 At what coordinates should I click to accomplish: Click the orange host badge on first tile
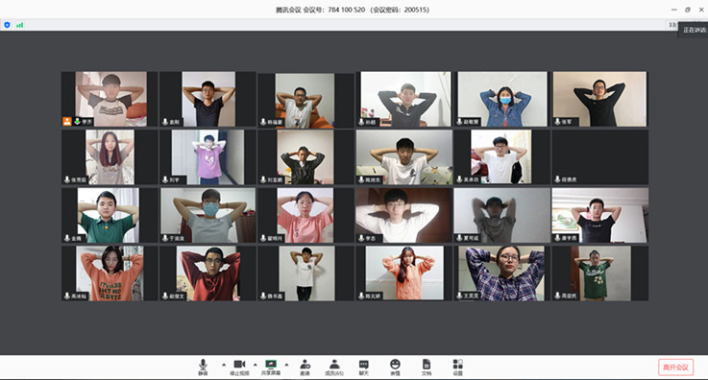(x=67, y=121)
